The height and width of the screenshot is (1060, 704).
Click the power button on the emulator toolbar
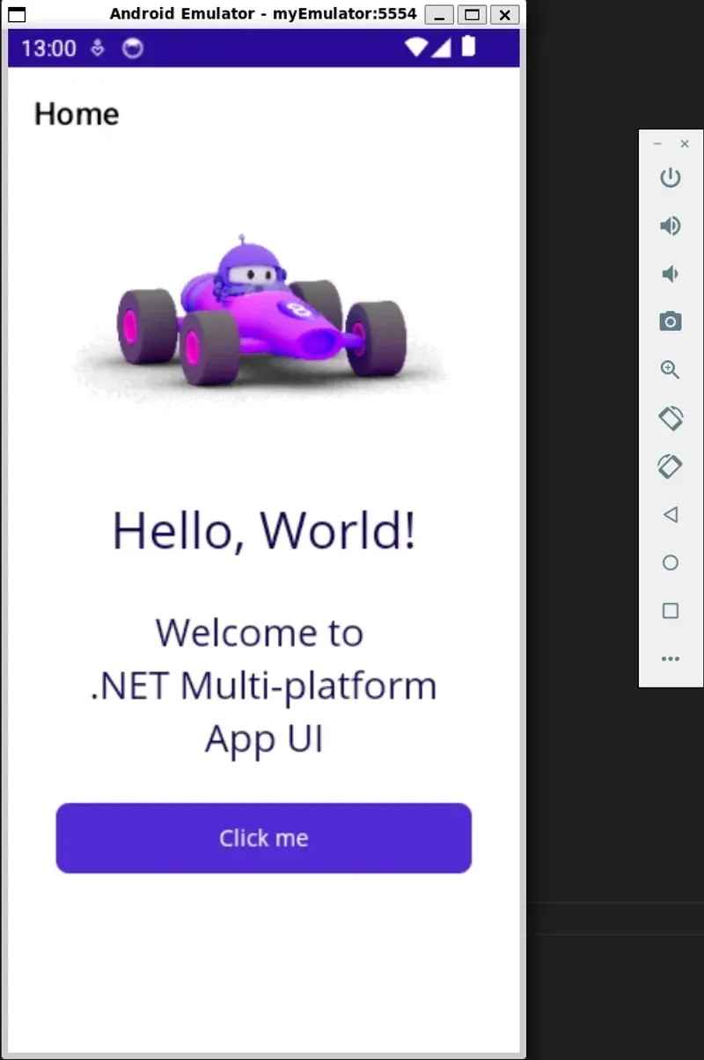point(670,177)
